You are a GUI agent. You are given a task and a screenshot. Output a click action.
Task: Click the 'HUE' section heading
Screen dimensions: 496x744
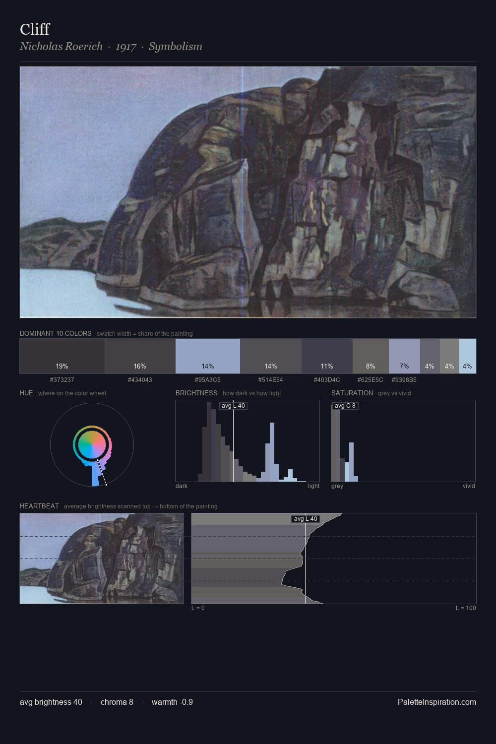tap(26, 393)
